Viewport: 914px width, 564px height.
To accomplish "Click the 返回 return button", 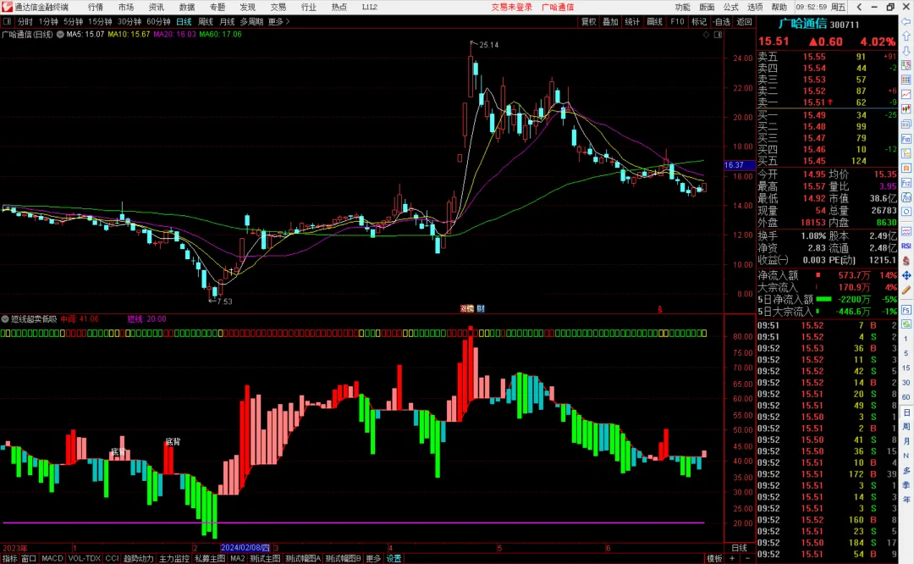I will (x=745, y=21).
